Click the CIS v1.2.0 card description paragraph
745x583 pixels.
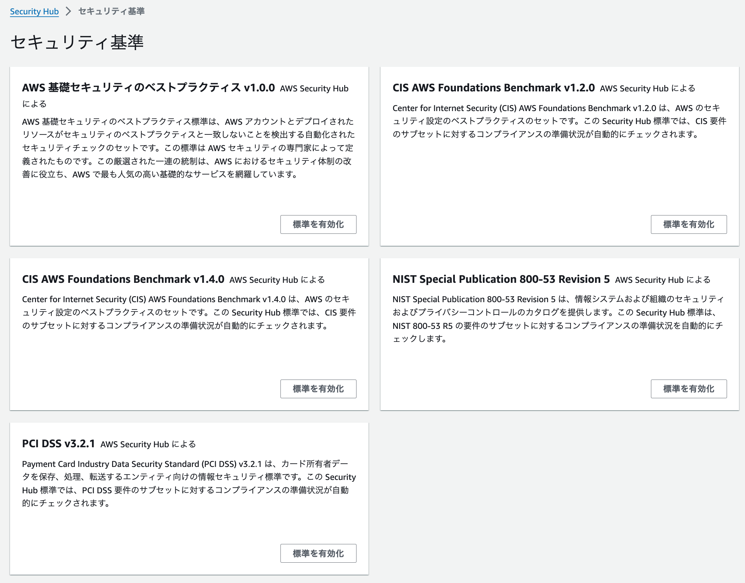559,121
